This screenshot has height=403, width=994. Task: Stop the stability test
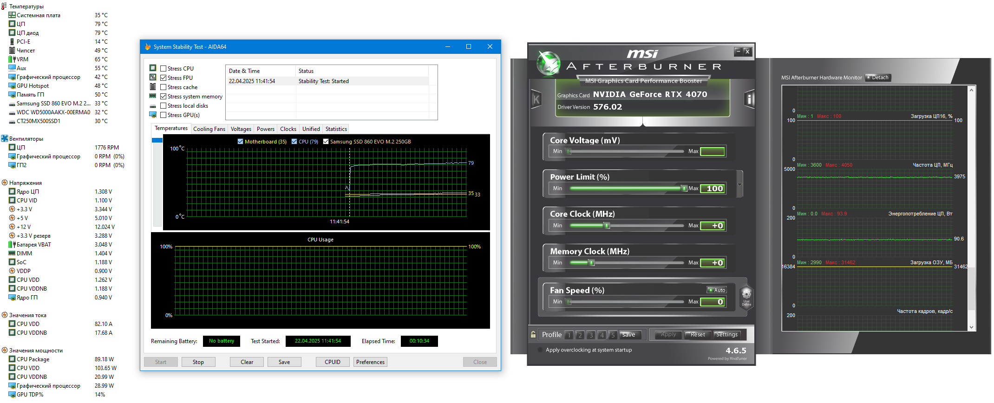(x=198, y=362)
